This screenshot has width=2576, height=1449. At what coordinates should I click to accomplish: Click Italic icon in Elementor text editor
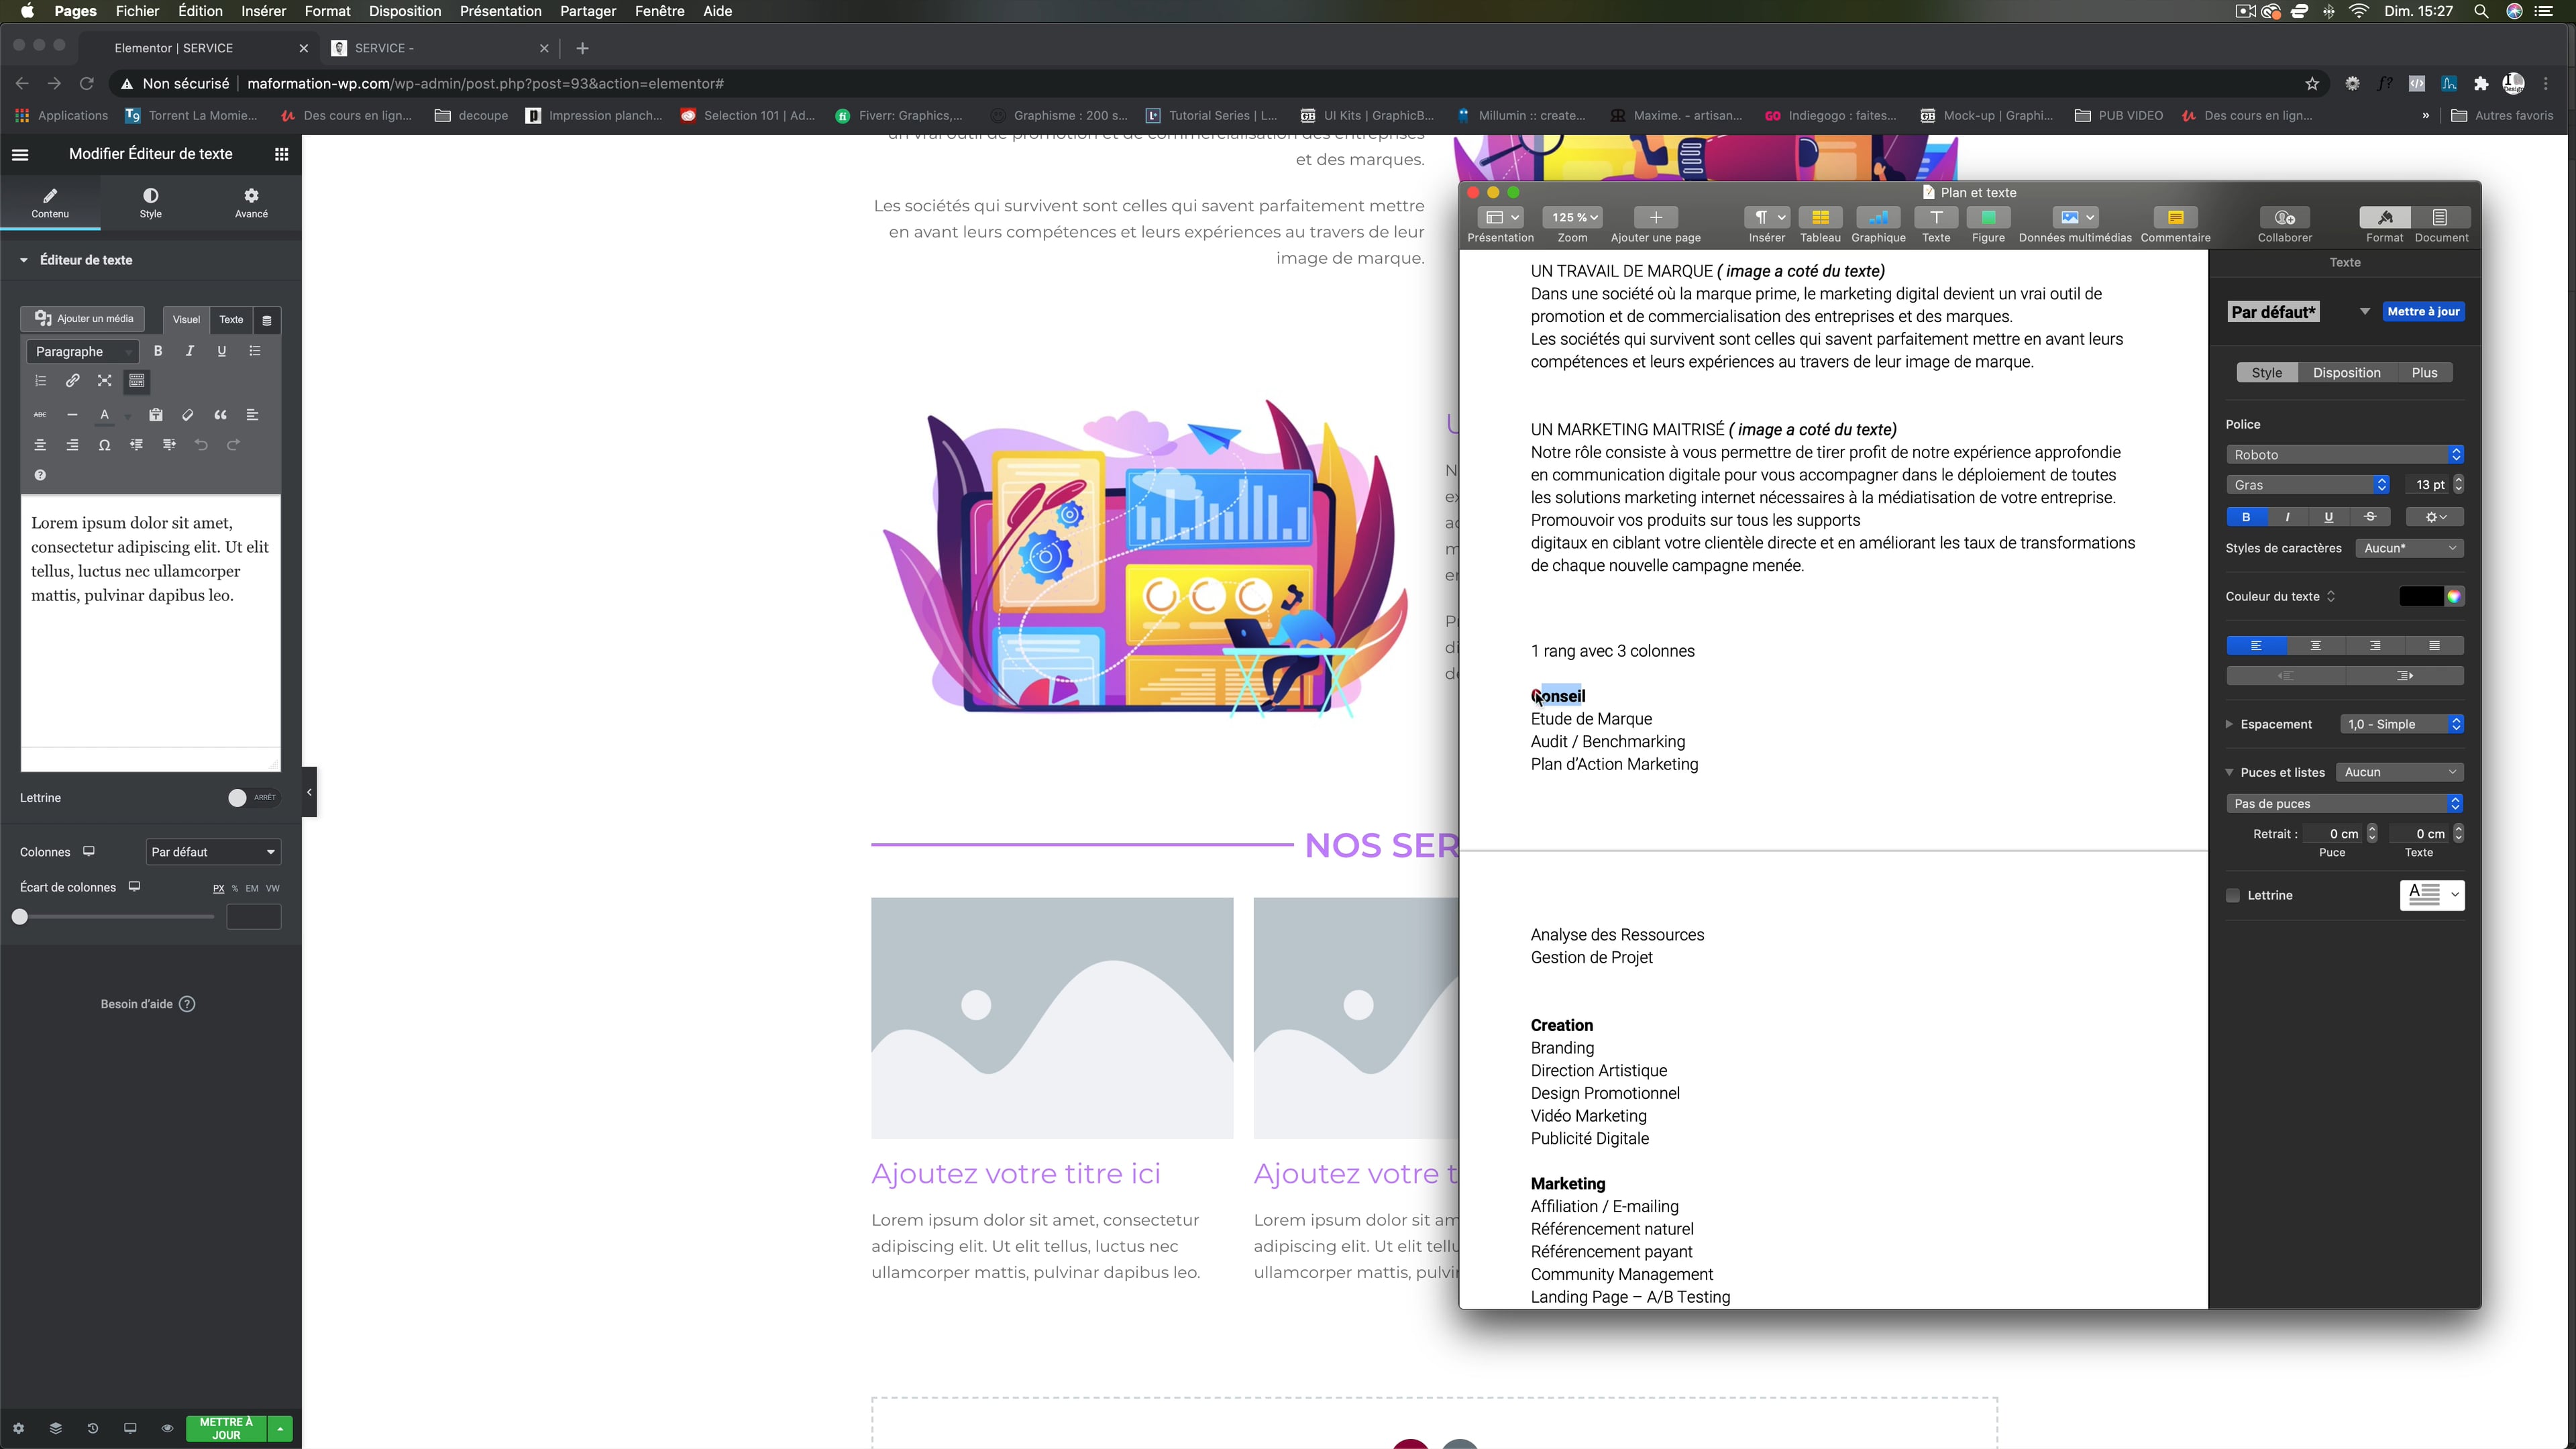point(189,351)
